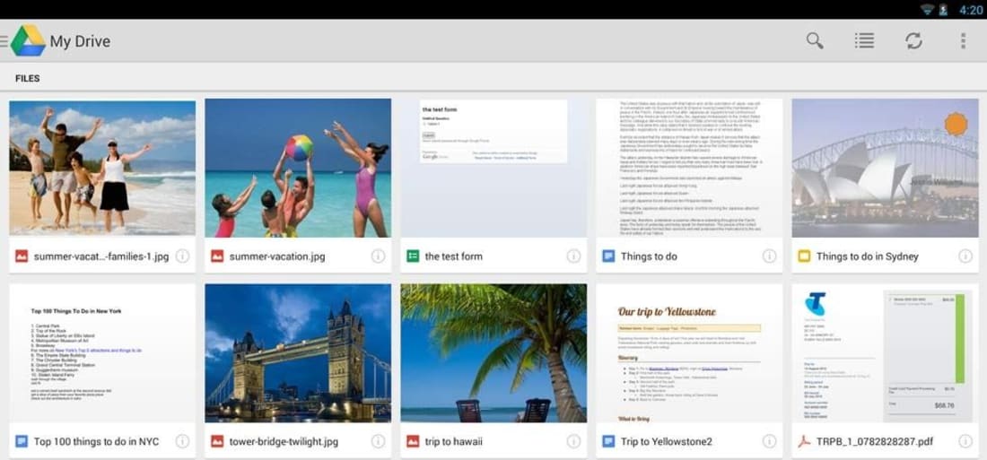Switch to list view layout icon
The height and width of the screenshot is (460, 987).
tap(864, 41)
